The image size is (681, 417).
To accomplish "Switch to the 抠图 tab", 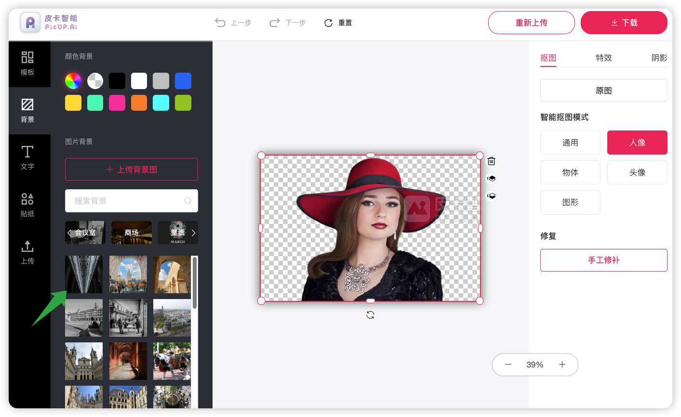I will (548, 58).
